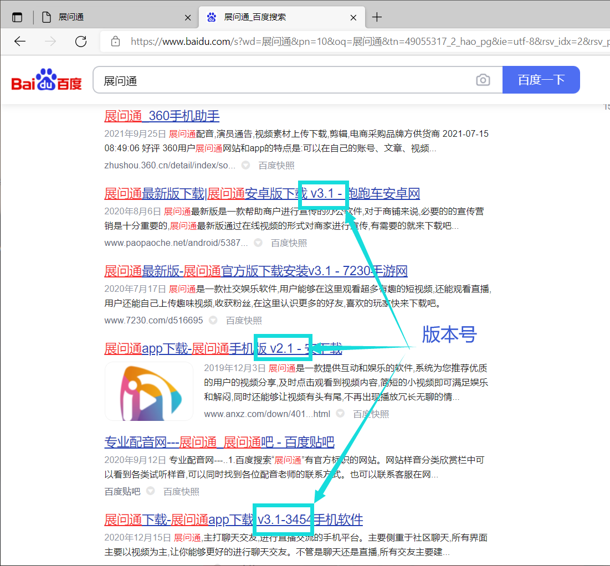
Task: Focus the browser address bar URL
Action: click(370, 41)
